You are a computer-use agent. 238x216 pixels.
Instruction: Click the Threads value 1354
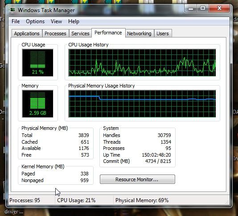tap(166, 142)
